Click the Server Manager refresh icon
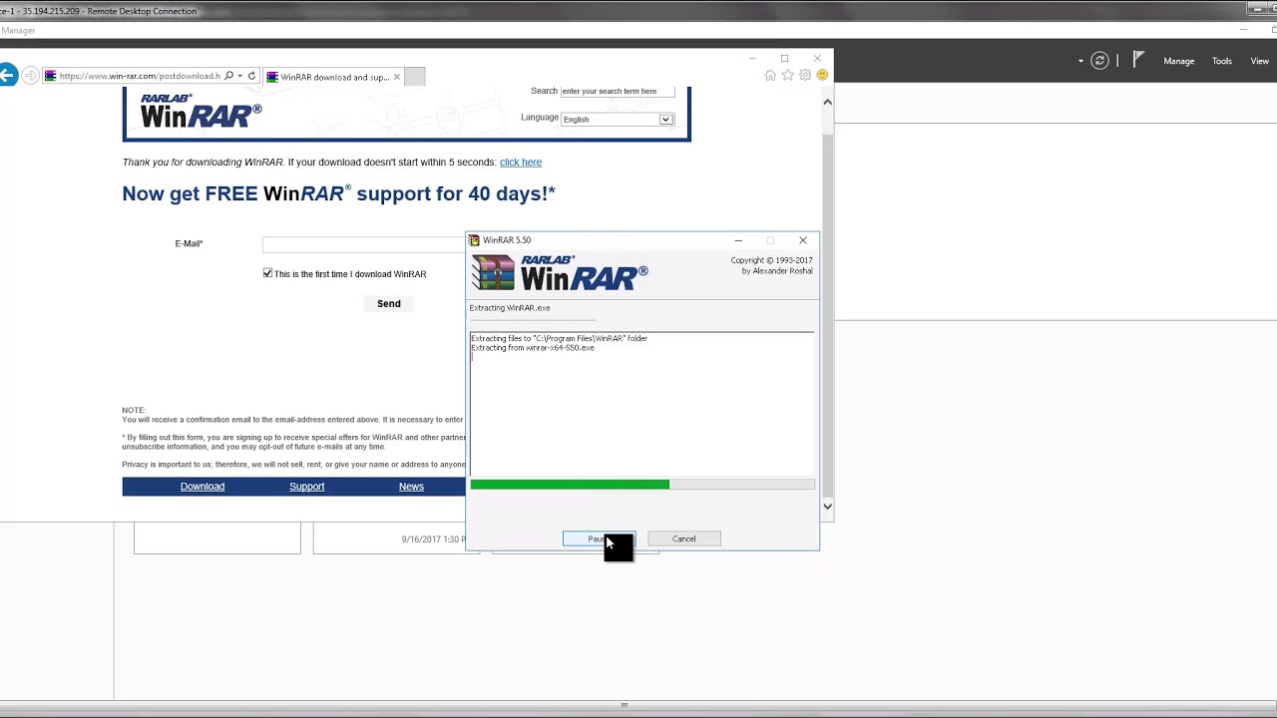Image resolution: width=1277 pixels, height=718 pixels. coord(1099,61)
